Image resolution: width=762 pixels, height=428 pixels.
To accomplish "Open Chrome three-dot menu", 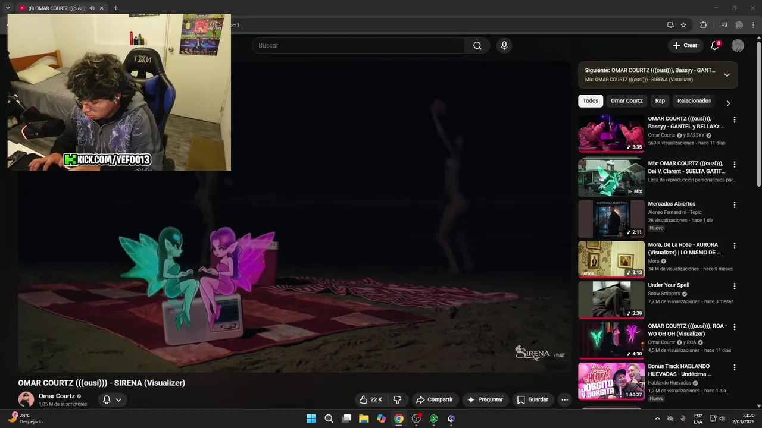I will click(x=753, y=25).
